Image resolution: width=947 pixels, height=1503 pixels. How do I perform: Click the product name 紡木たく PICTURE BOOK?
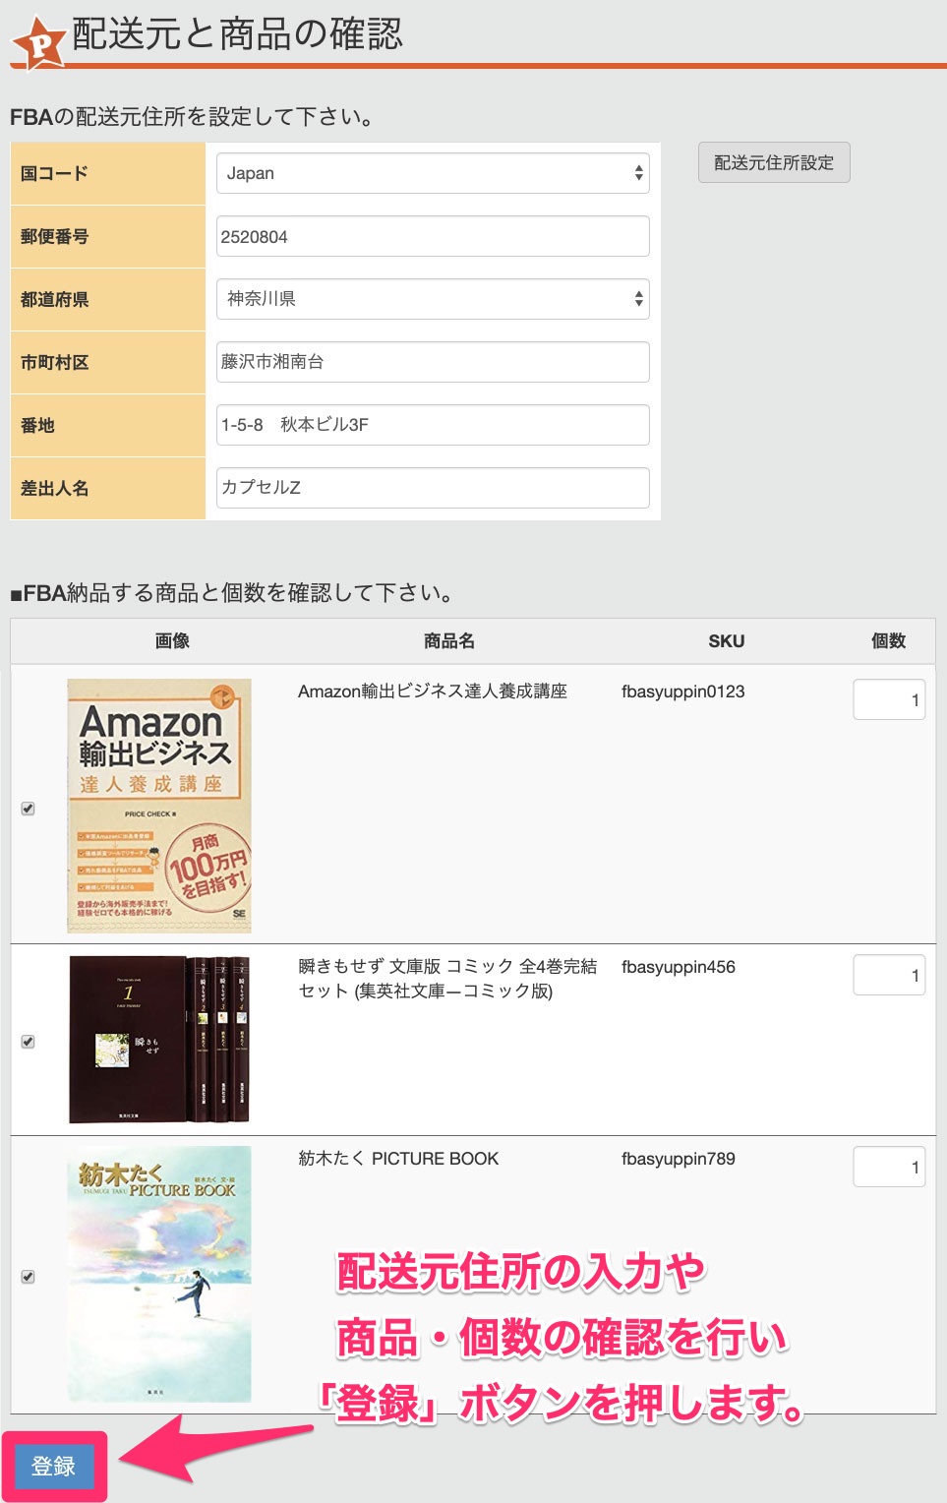pyautogui.click(x=398, y=1159)
